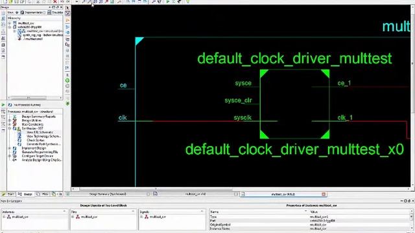Viewport: 415px width, 233px height.
Task: Click the Configure Target Device icon
Action: click(x=15, y=156)
